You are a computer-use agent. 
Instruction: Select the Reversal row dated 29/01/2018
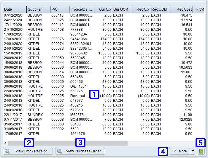(x=77, y=96)
